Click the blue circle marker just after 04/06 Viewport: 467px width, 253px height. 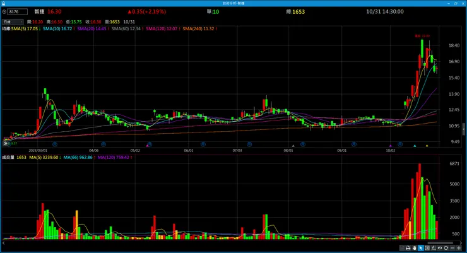coord(103,144)
